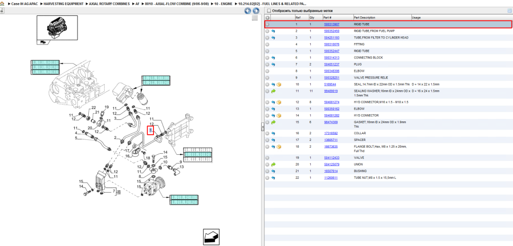Toggle selection circle for SEAL ref 10
513x246 pixels.
point(267,84)
